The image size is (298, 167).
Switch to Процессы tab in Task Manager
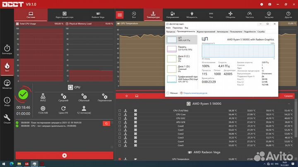[171, 32]
